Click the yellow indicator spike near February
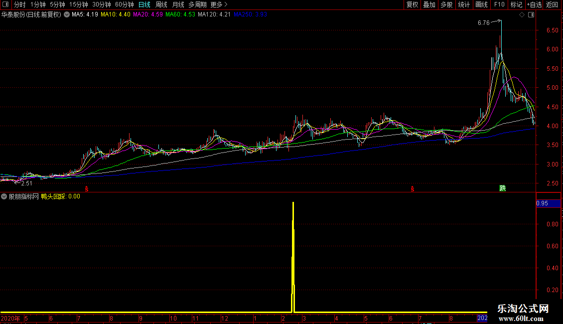The height and width of the screenshot is (324, 563). (x=293, y=257)
